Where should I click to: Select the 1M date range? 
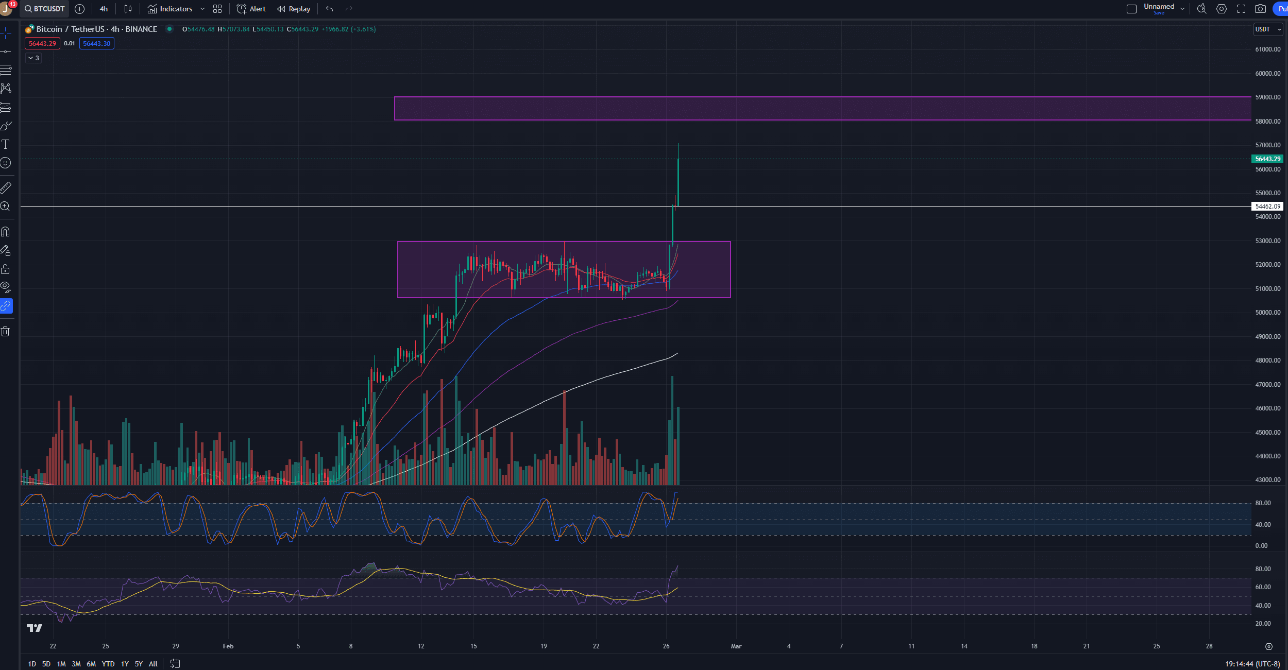(x=61, y=664)
